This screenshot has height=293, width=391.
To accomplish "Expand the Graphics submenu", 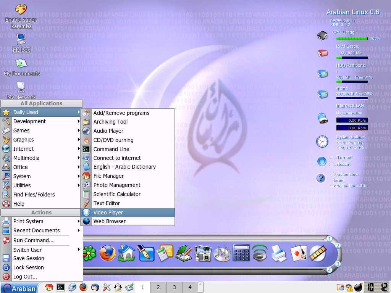I will [41, 140].
